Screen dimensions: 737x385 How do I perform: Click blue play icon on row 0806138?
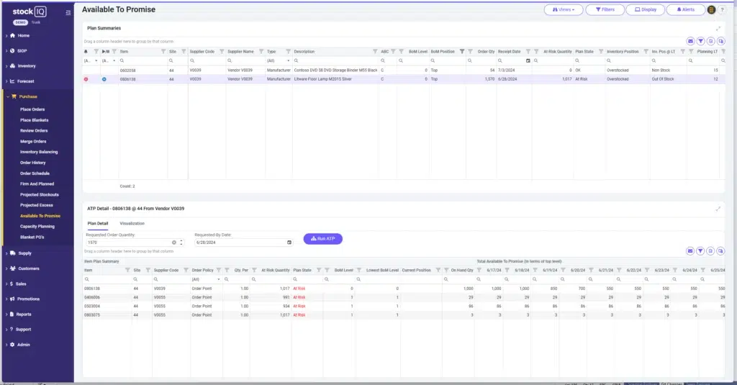104,79
